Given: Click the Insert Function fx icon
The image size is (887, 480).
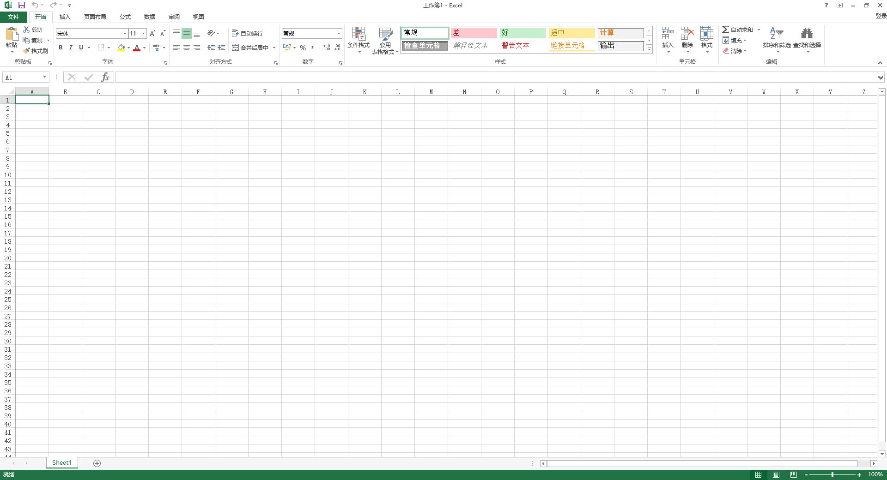Looking at the screenshot, I should click(105, 77).
